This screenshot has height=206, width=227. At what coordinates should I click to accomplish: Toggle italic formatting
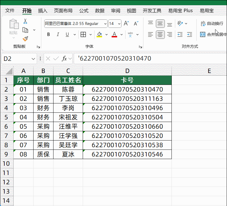tap(58, 35)
